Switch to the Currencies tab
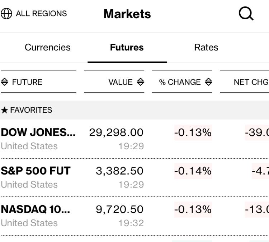Screen dimensions: 269x242 [47, 48]
